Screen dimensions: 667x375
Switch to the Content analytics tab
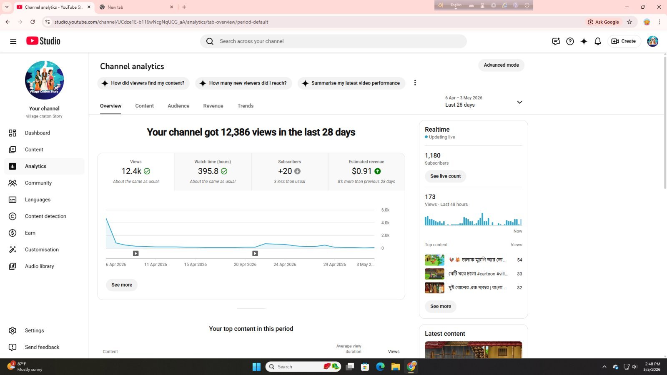(144, 106)
